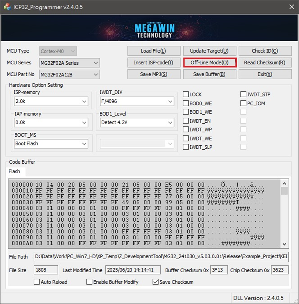Toggle the LOCK checkbox
299x304 pixels.
tap(186, 94)
